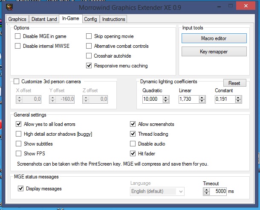Toggle Display messages checkbox
Image resolution: width=260 pixels, height=210 pixels.
pos(21,188)
